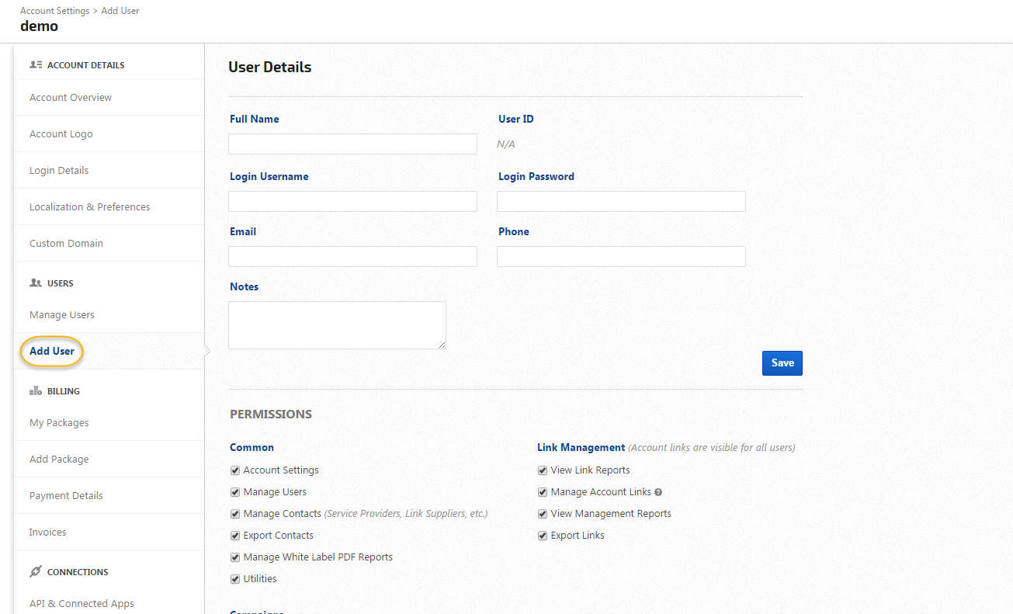Click the Account Details section icon

(36, 65)
